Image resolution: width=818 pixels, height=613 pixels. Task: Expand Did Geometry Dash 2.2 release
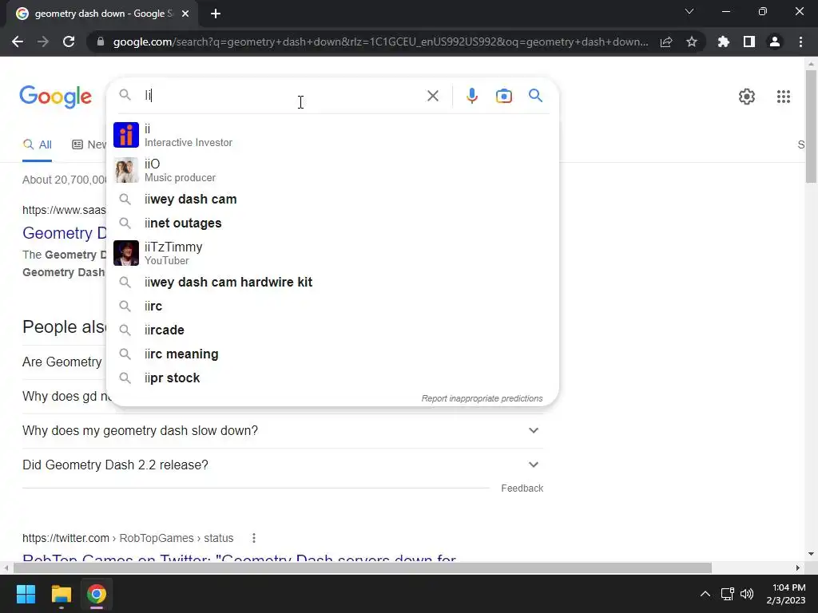(x=283, y=465)
